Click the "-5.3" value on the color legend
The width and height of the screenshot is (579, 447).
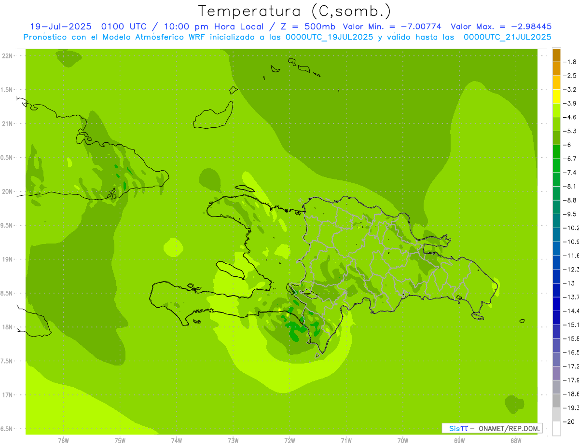click(x=570, y=131)
